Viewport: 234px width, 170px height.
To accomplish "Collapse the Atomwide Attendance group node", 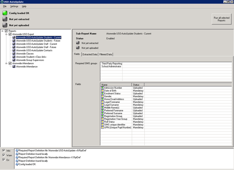I will click(x=6, y=63).
